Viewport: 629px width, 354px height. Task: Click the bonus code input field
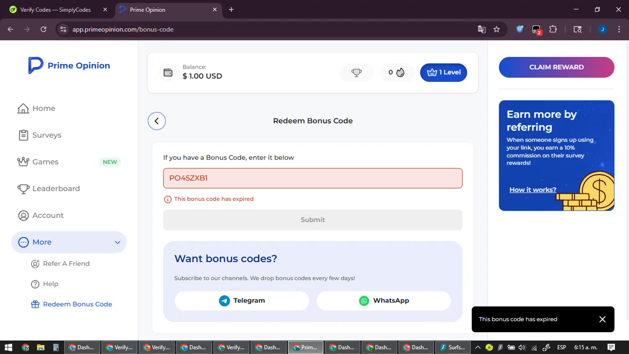[x=313, y=178]
